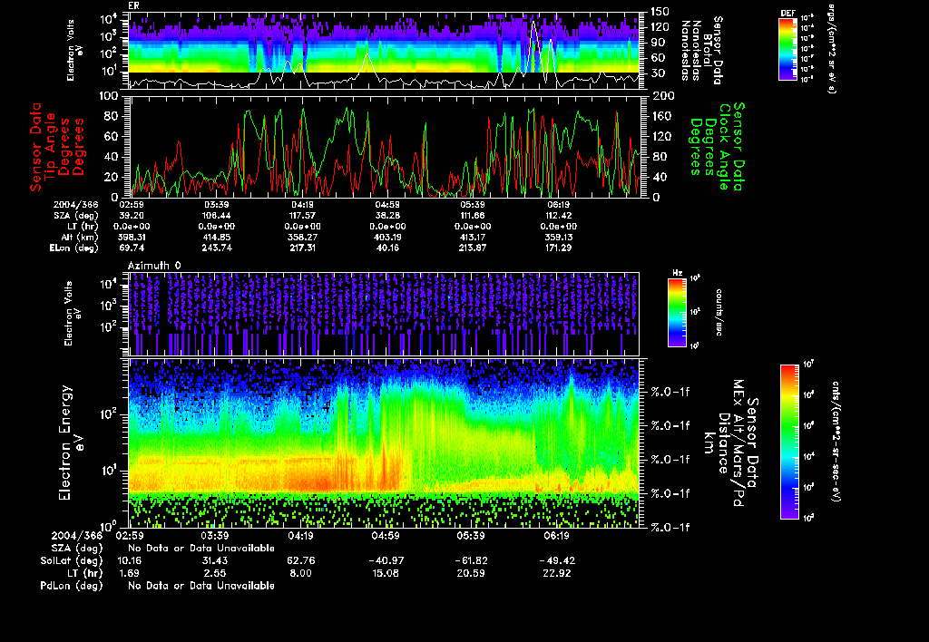This screenshot has height=642, width=929.
Task: Select local time value 1.69
Action: (128, 573)
